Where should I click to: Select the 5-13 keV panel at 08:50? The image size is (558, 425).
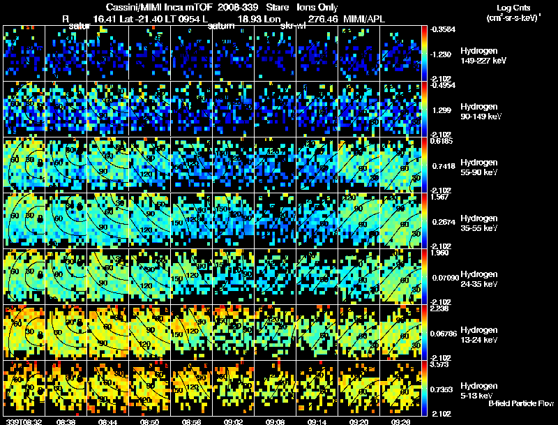(x=150, y=388)
